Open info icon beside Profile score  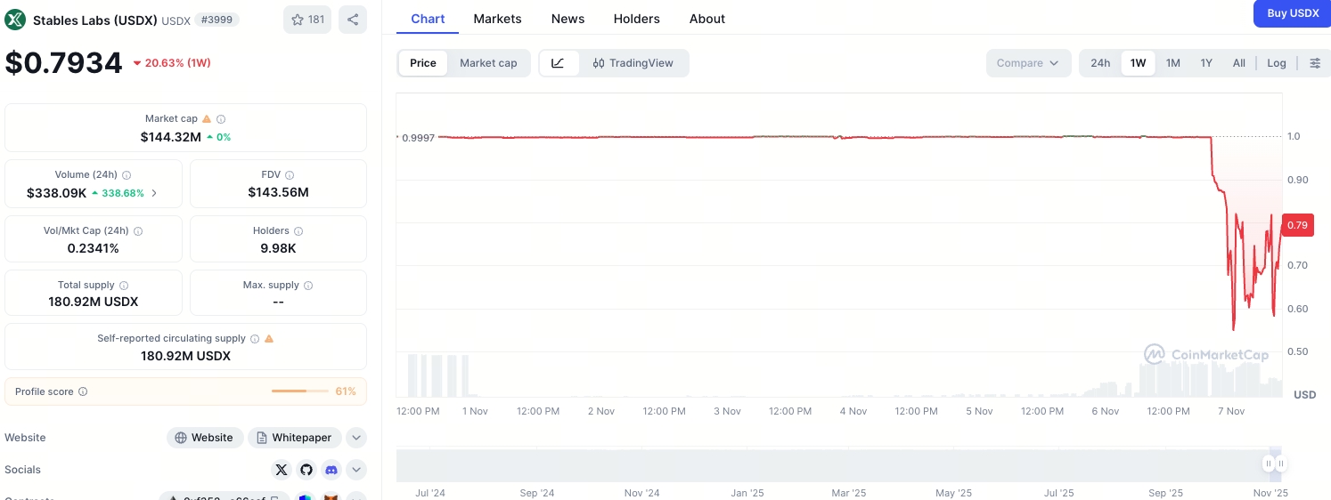tap(83, 391)
